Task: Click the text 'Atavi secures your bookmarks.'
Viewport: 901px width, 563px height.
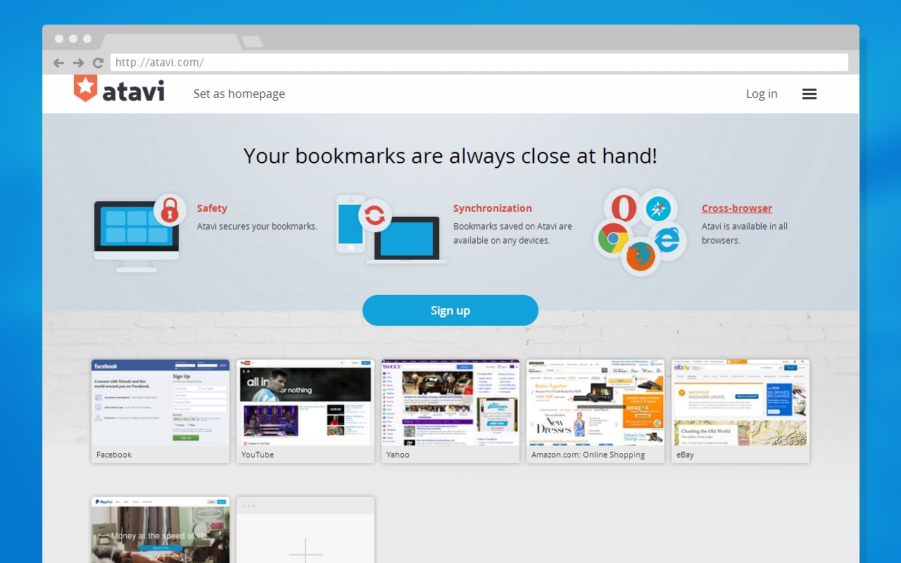Action: point(257,227)
